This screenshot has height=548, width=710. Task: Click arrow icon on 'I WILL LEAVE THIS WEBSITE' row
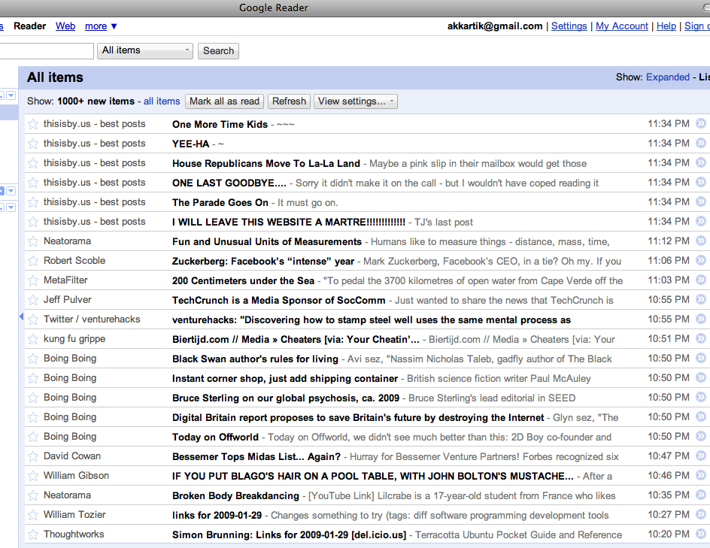[700, 221]
